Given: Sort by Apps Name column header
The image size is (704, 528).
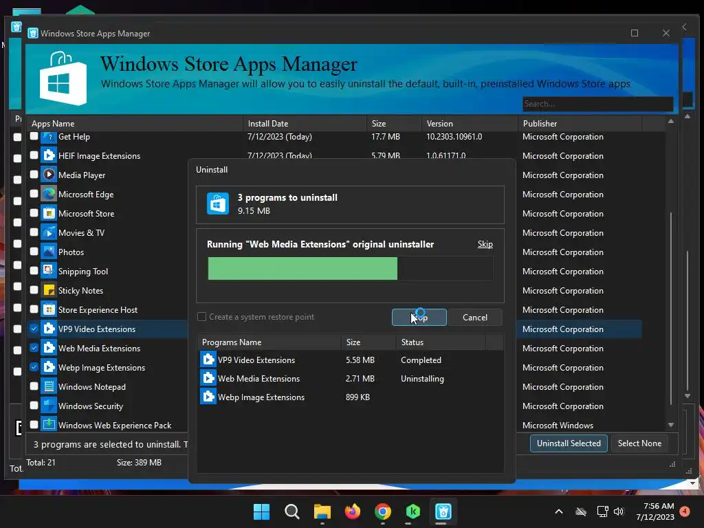Looking at the screenshot, I should tap(135, 124).
